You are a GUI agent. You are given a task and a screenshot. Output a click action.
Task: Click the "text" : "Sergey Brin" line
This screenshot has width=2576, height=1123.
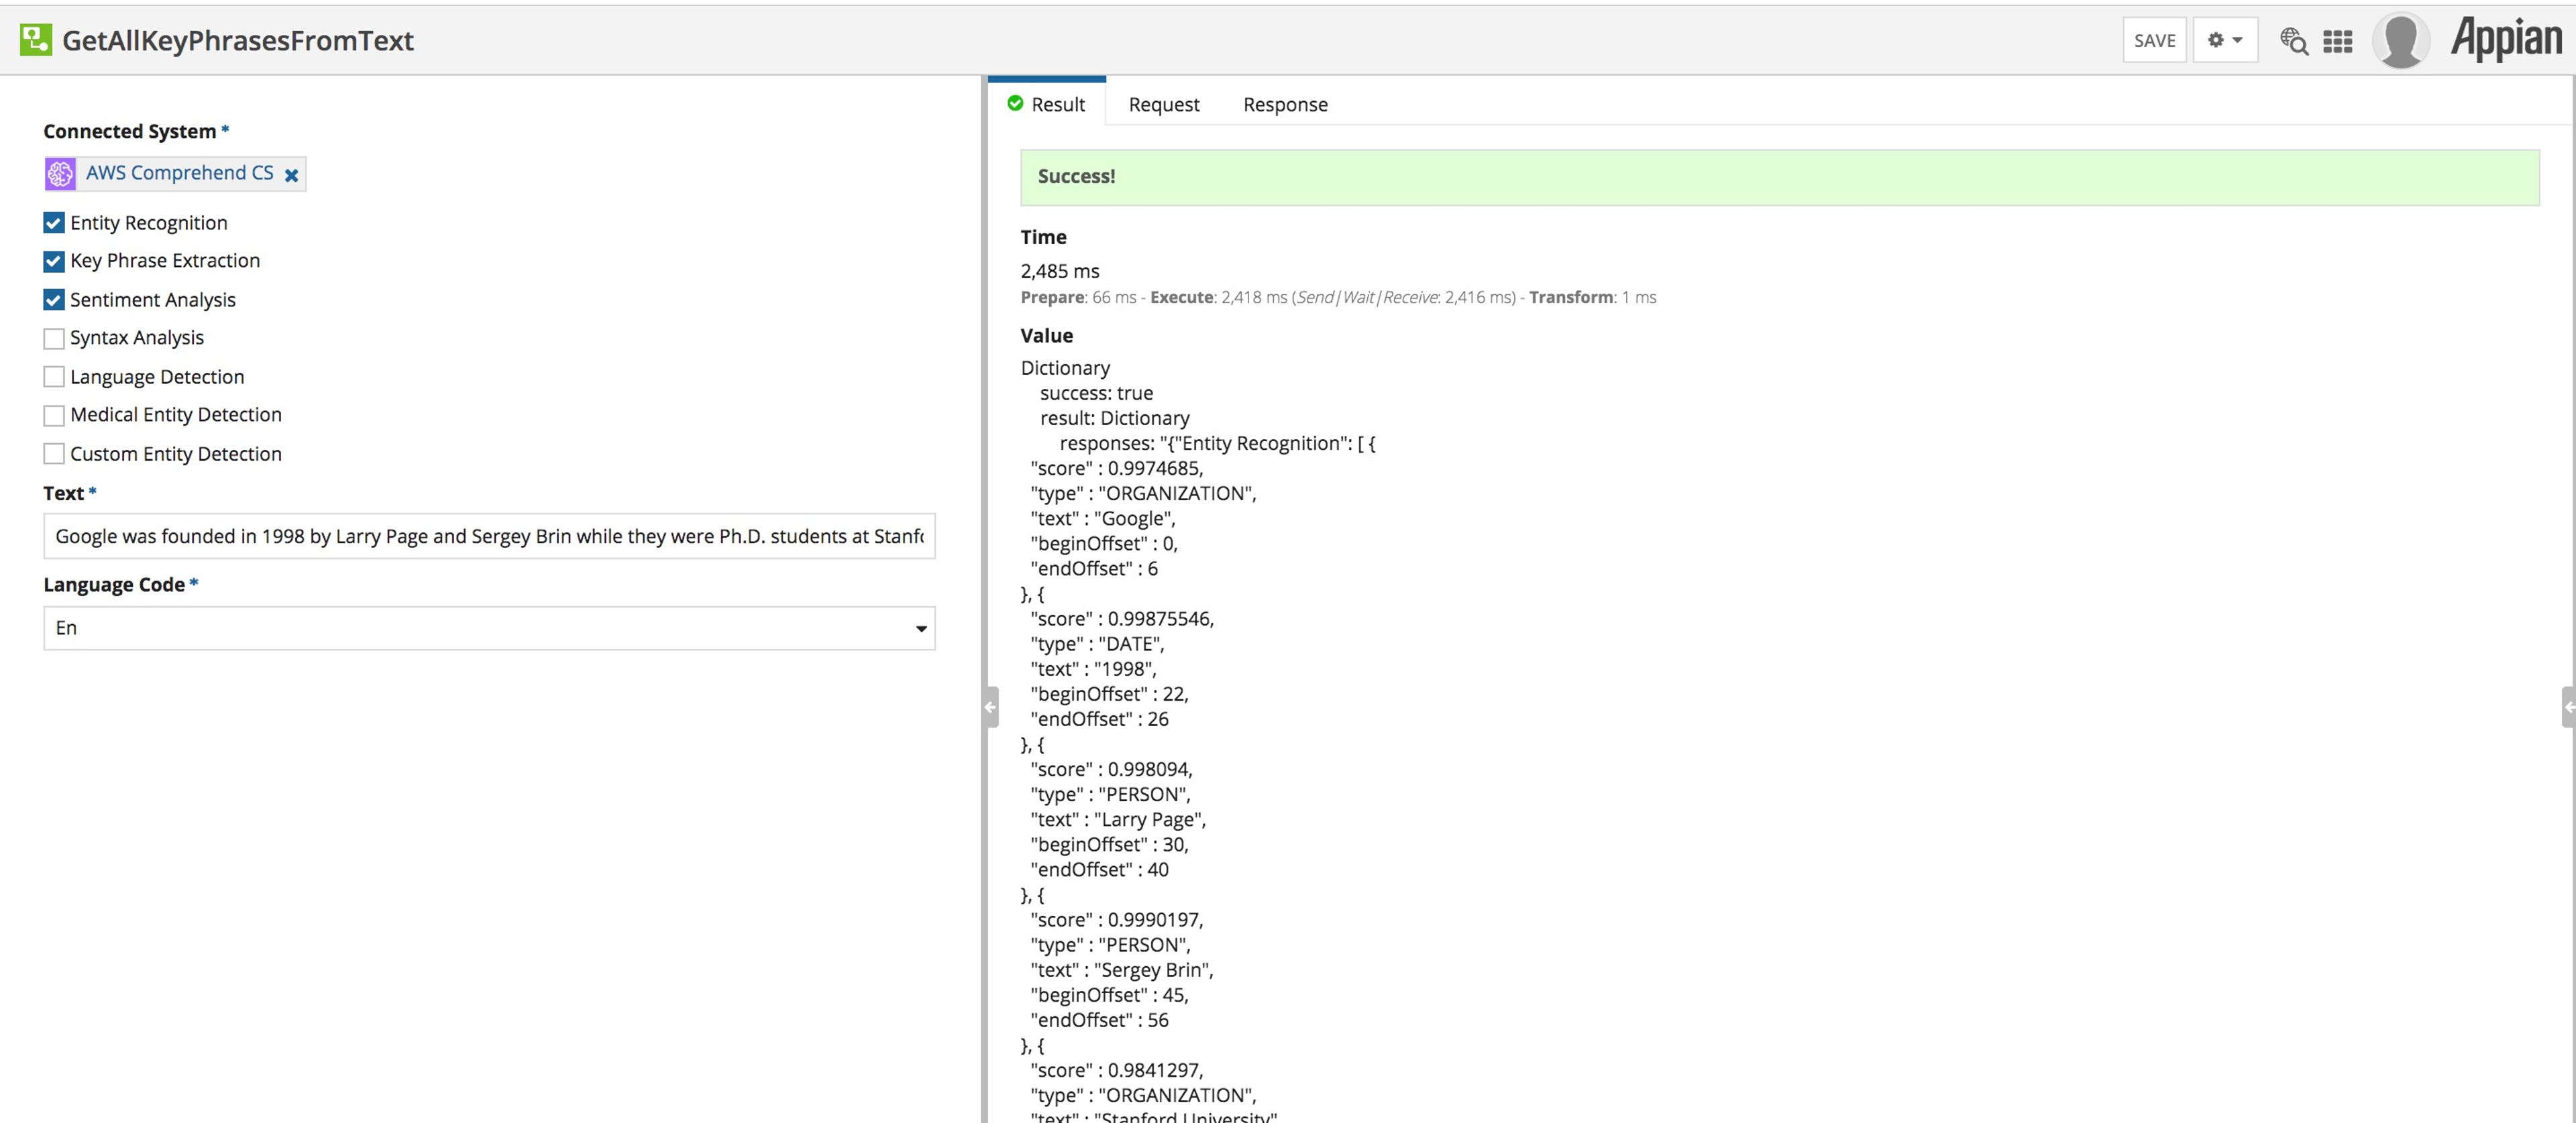click(x=1122, y=970)
